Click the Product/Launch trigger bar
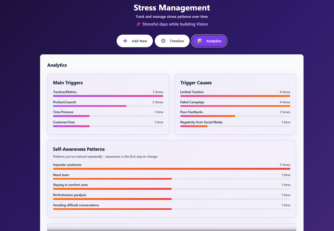 click(108, 106)
